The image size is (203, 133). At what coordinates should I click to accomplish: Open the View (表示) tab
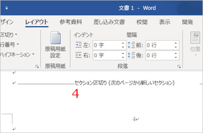click(x=165, y=22)
